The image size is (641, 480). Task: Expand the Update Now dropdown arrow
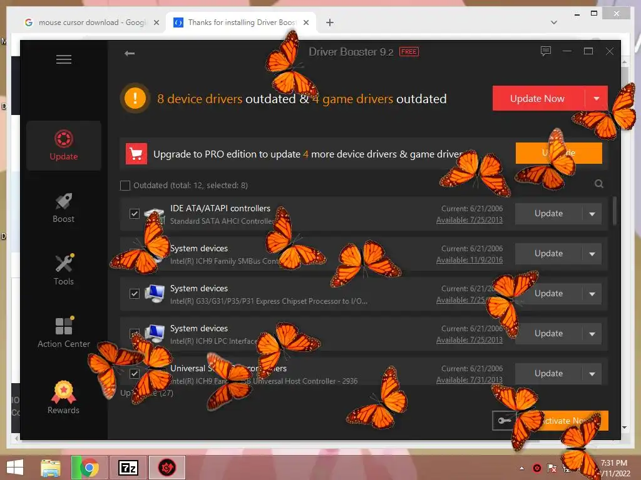[x=597, y=98]
